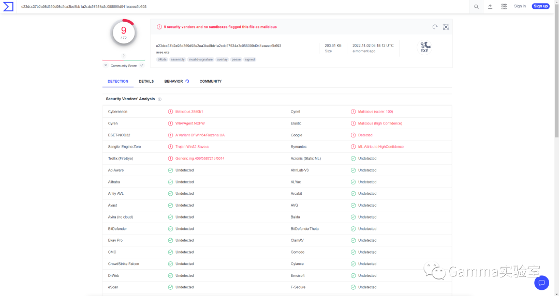Click the 64bits tag
This screenshot has width=559, height=296.
pyautogui.click(x=162, y=59)
